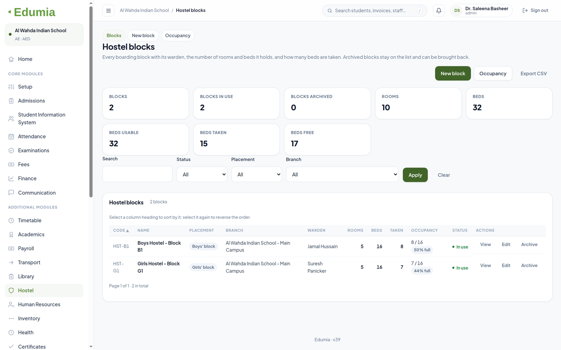
Task: Focus the block Search text field
Action: 137,174
